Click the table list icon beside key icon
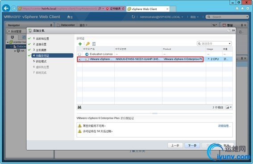 click(94, 44)
